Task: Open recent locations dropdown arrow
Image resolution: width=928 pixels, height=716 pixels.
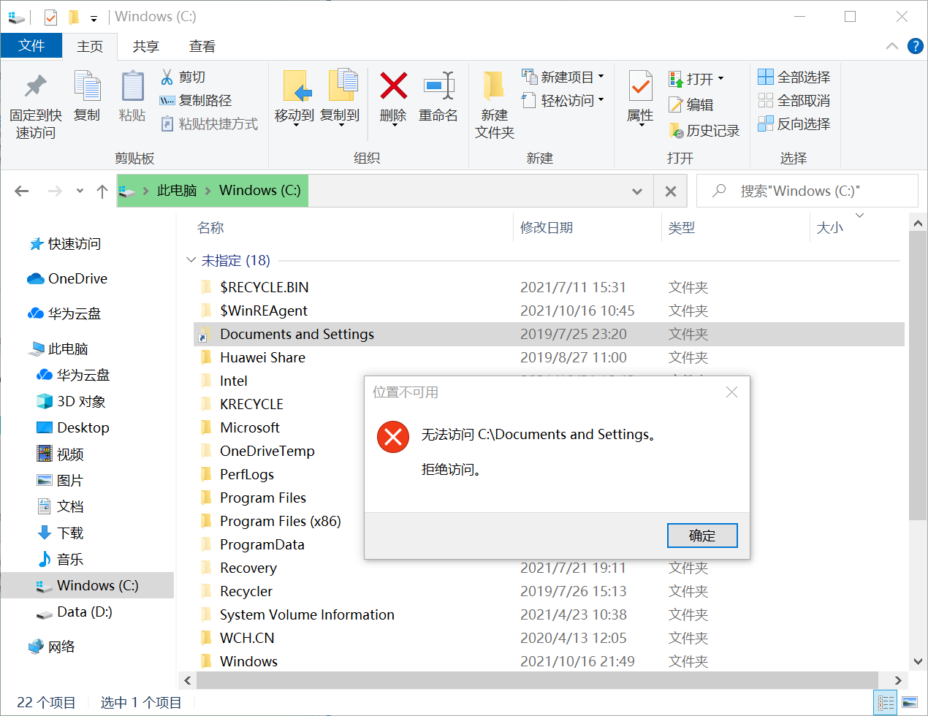Action: pyautogui.click(x=80, y=191)
